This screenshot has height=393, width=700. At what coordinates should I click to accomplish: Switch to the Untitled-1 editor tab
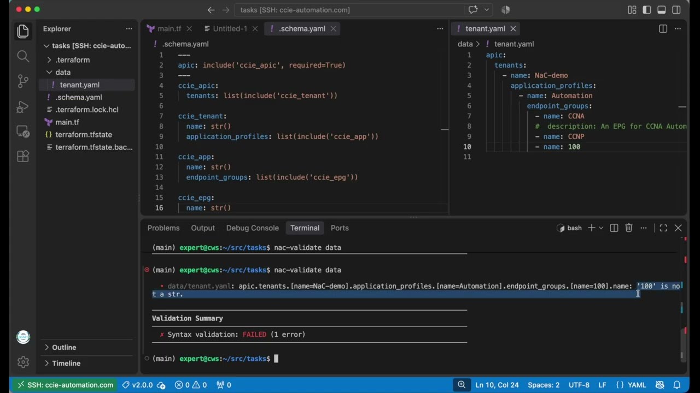(x=230, y=28)
